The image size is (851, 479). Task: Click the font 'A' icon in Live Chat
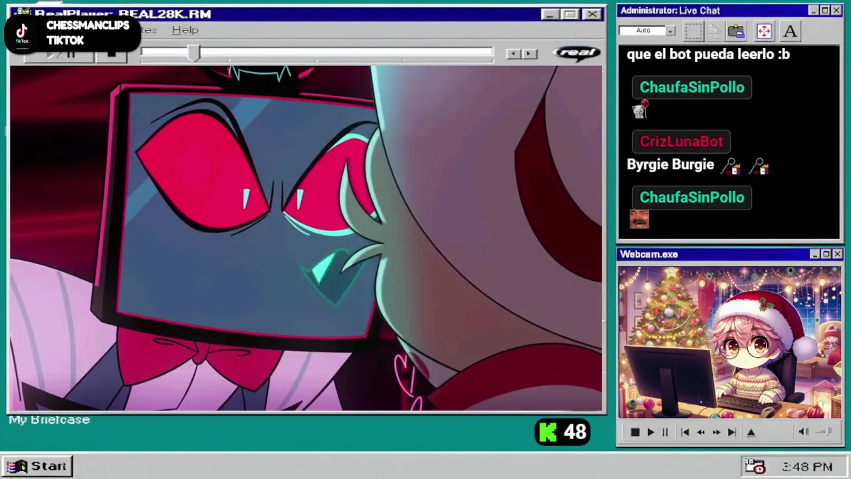pos(790,31)
